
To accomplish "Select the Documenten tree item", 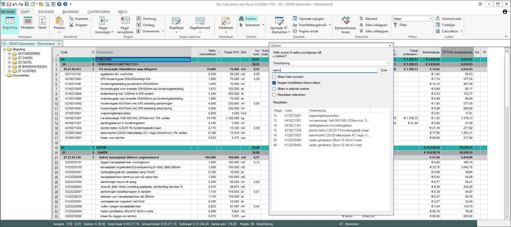I will pos(21,75).
